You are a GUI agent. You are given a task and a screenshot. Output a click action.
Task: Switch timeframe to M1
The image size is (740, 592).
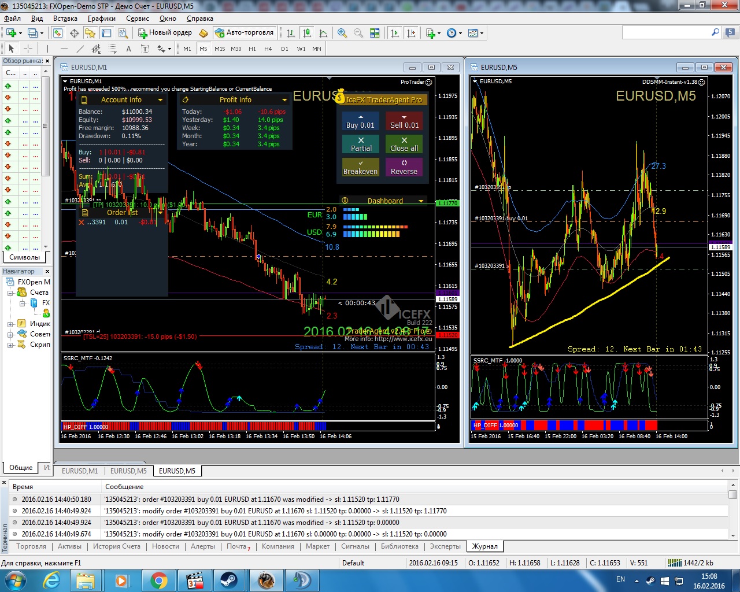pyautogui.click(x=187, y=49)
